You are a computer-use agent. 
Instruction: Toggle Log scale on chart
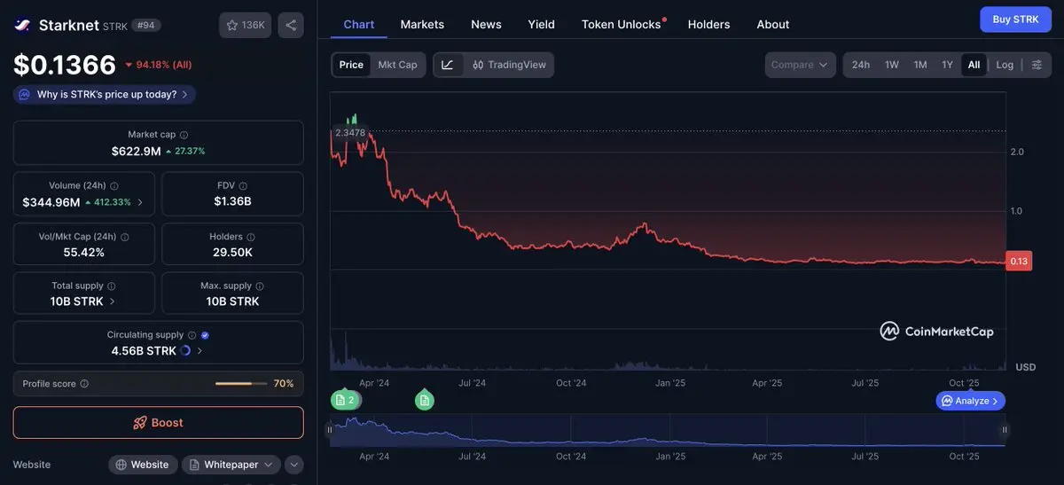(1005, 65)
